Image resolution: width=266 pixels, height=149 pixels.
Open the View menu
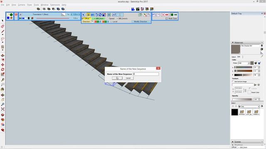point(14,5)
